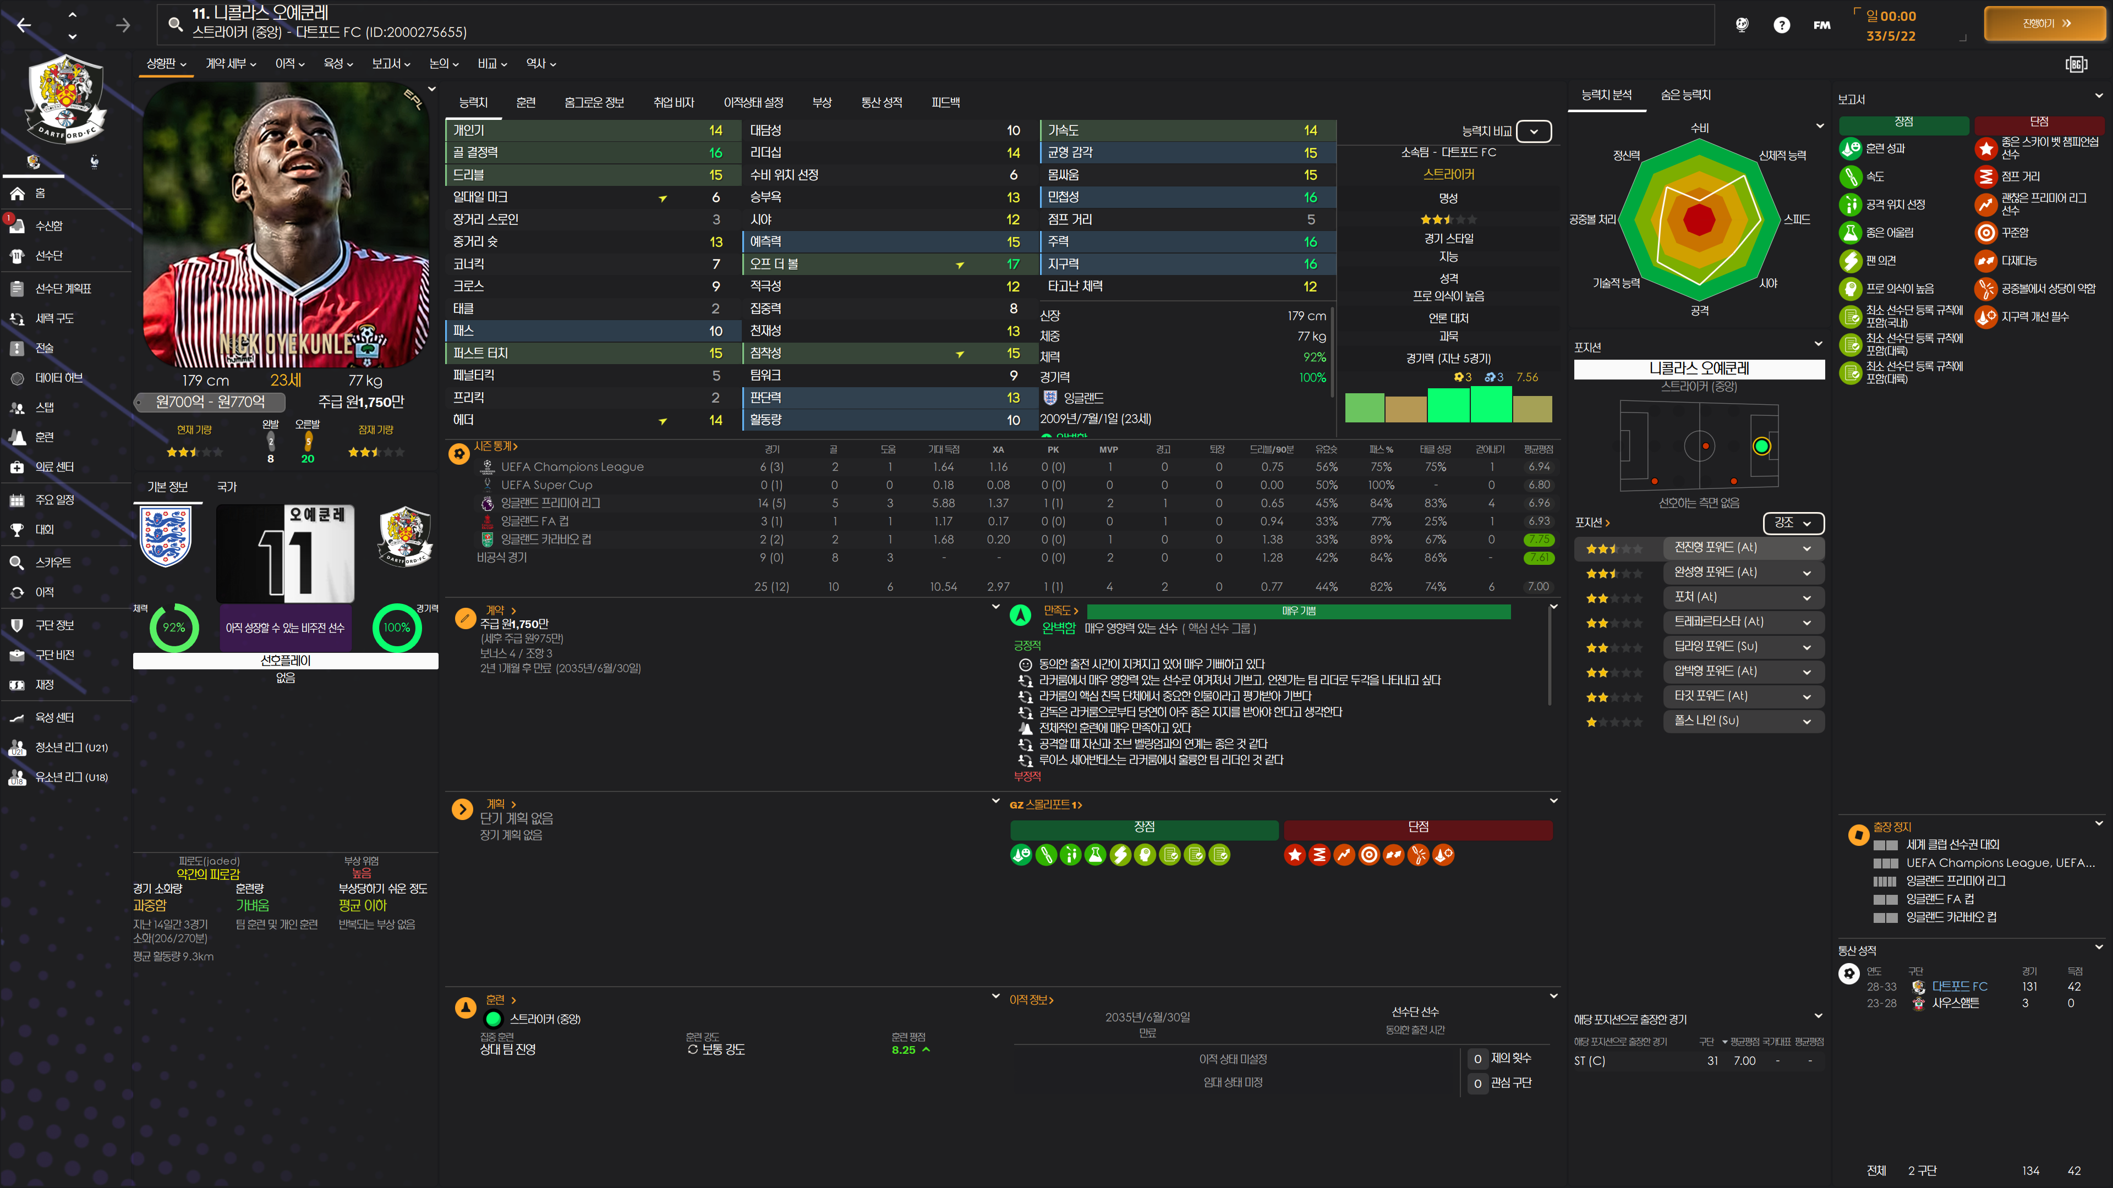2113x1188 pixels.
Task: Switch to the 숨은 능력치 tab
Action: tap(1685, 95)
